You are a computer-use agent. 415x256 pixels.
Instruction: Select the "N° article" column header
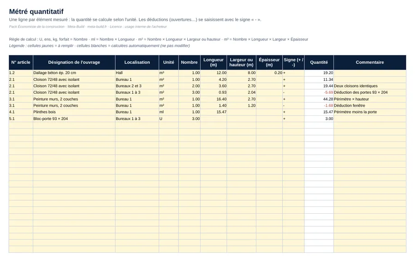21,63
